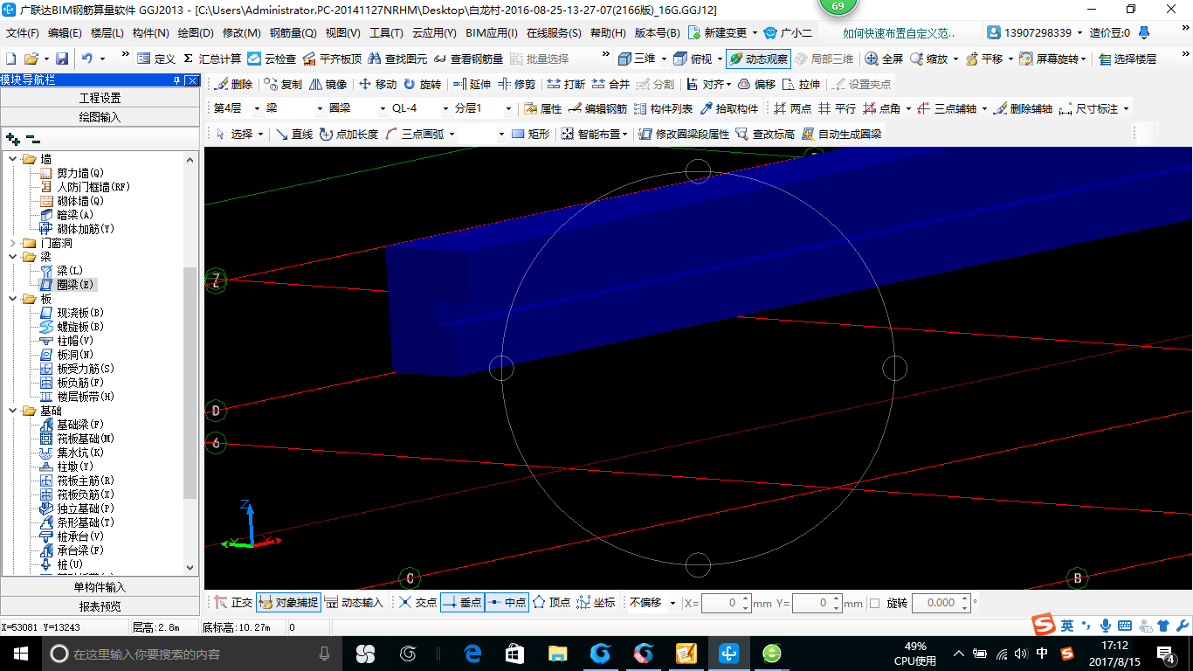Activate 拾取构件 pick component tool
1193x671 pixels.
click(729, 109)
